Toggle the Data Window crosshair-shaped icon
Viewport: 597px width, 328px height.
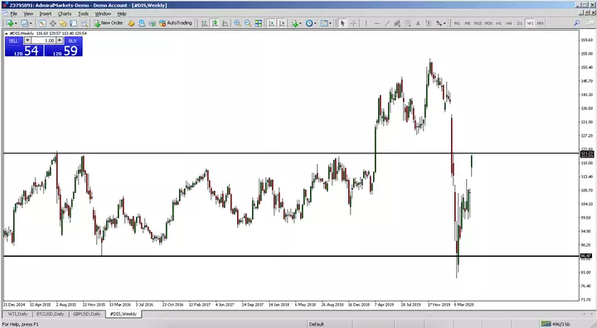tap(52, 23)
